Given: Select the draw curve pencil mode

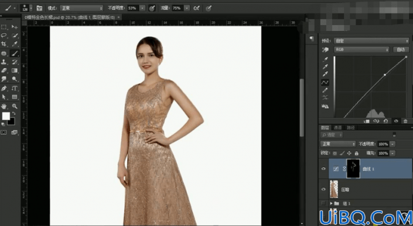Looking at the screenshot, I should pos(325,90).
